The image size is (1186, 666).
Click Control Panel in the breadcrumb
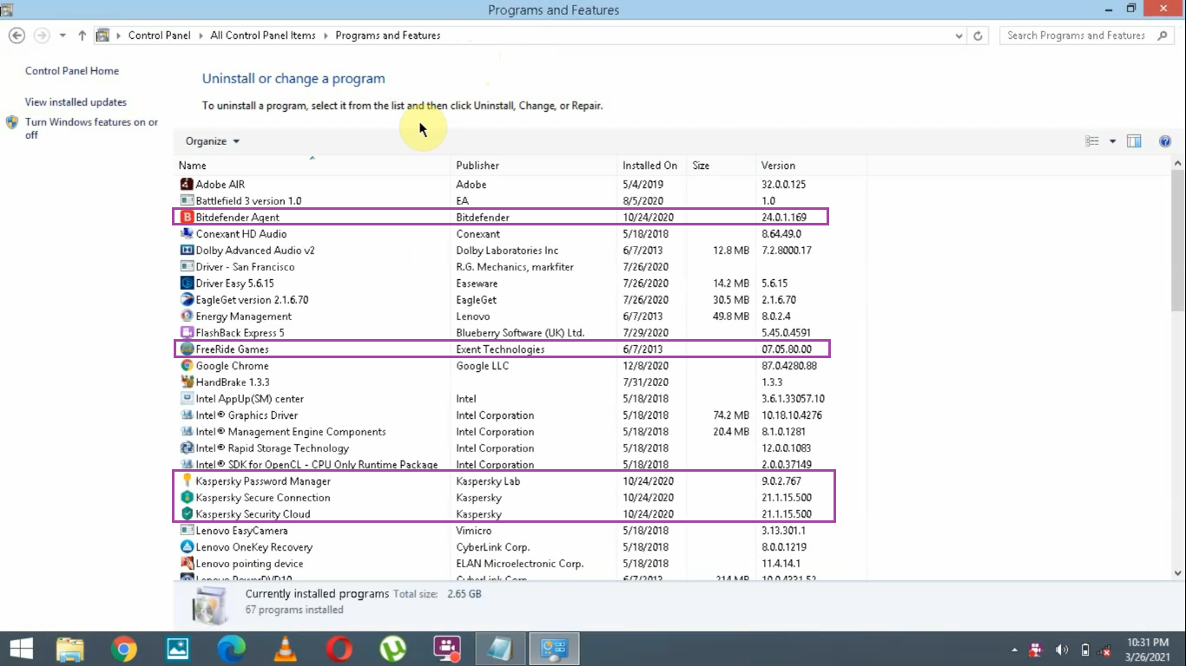159,36
